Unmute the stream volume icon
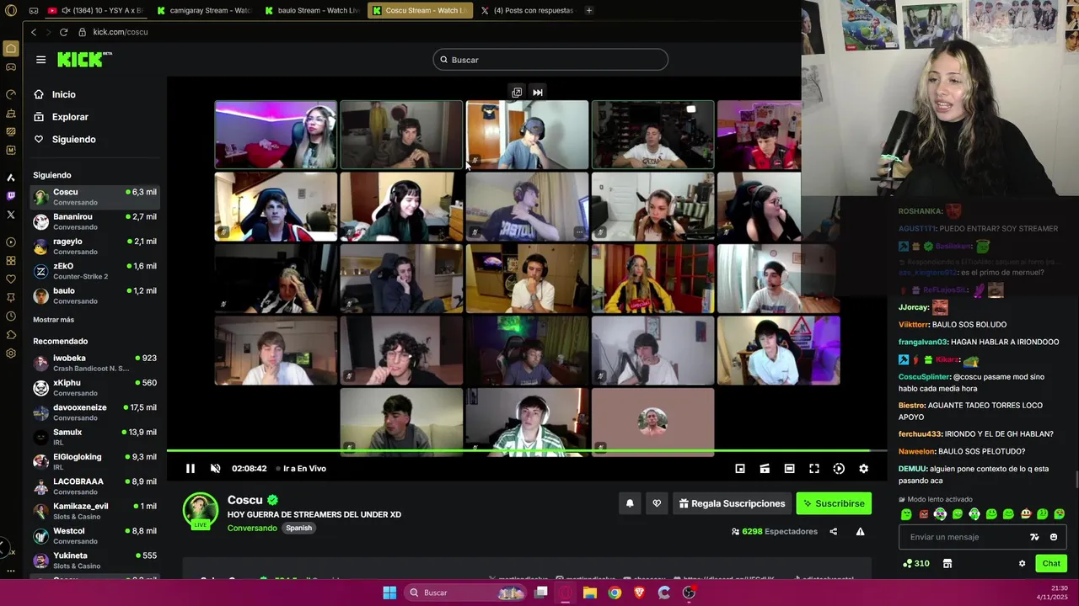The width and height of the screenshot is (1079, 606). click(x=215, y=469)
